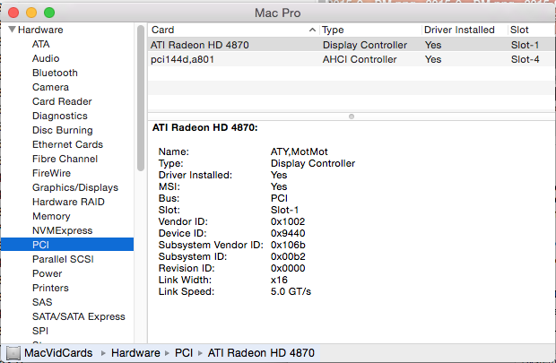Select Audio in the sidebar

click(46, 58)
